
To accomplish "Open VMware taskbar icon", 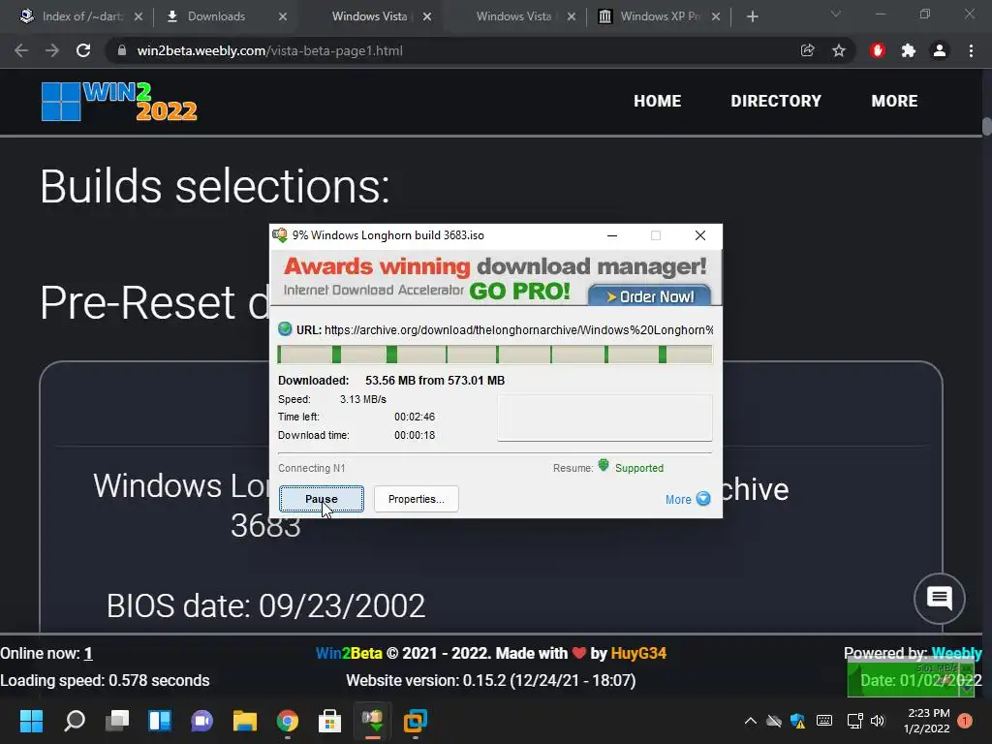I will tap(415, 721).
